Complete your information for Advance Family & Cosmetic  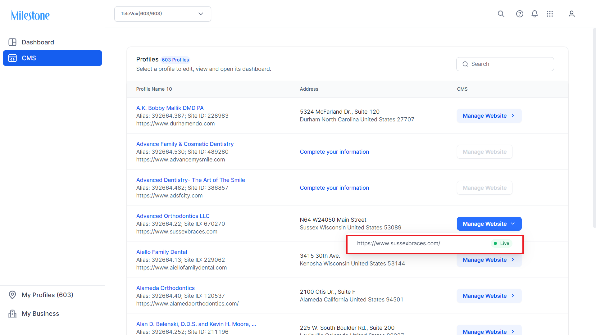(x=334, y=152)
